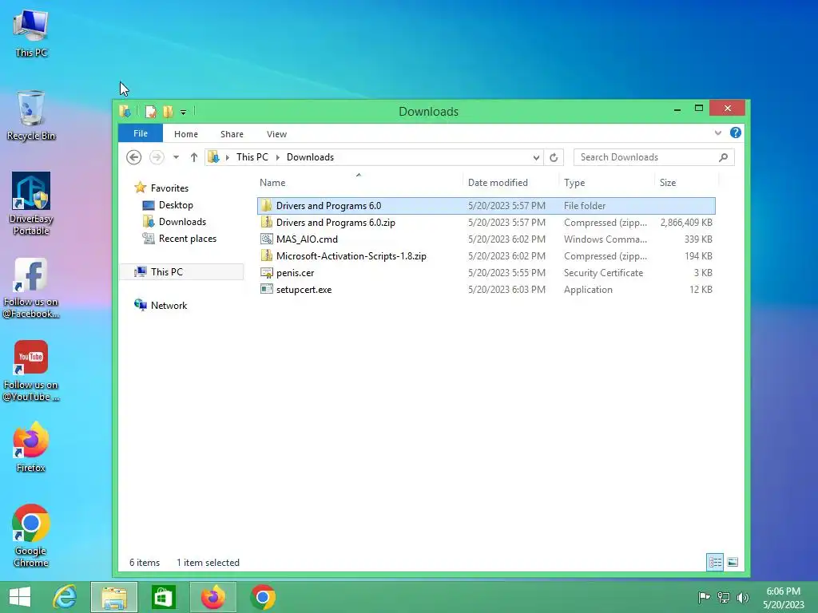
Task: Select Recent places in navigation pane
Action: tap(180, 238)
